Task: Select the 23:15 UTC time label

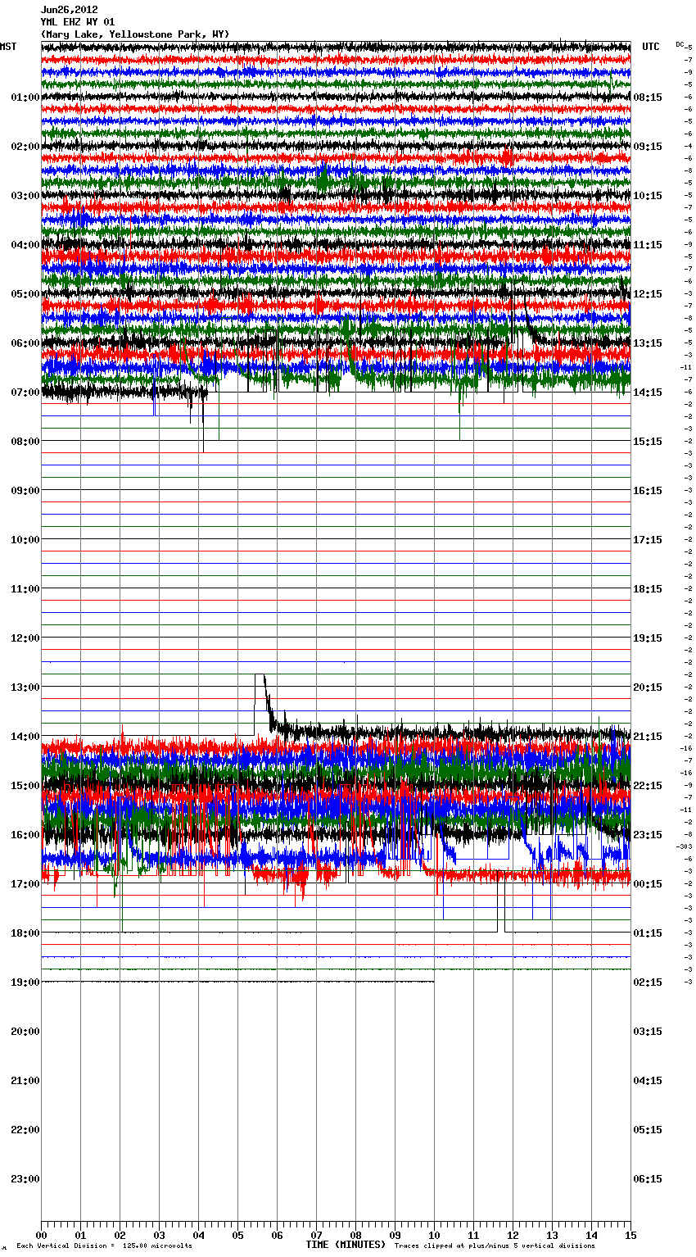Action: pyautogui.click(x=648, y=835)
